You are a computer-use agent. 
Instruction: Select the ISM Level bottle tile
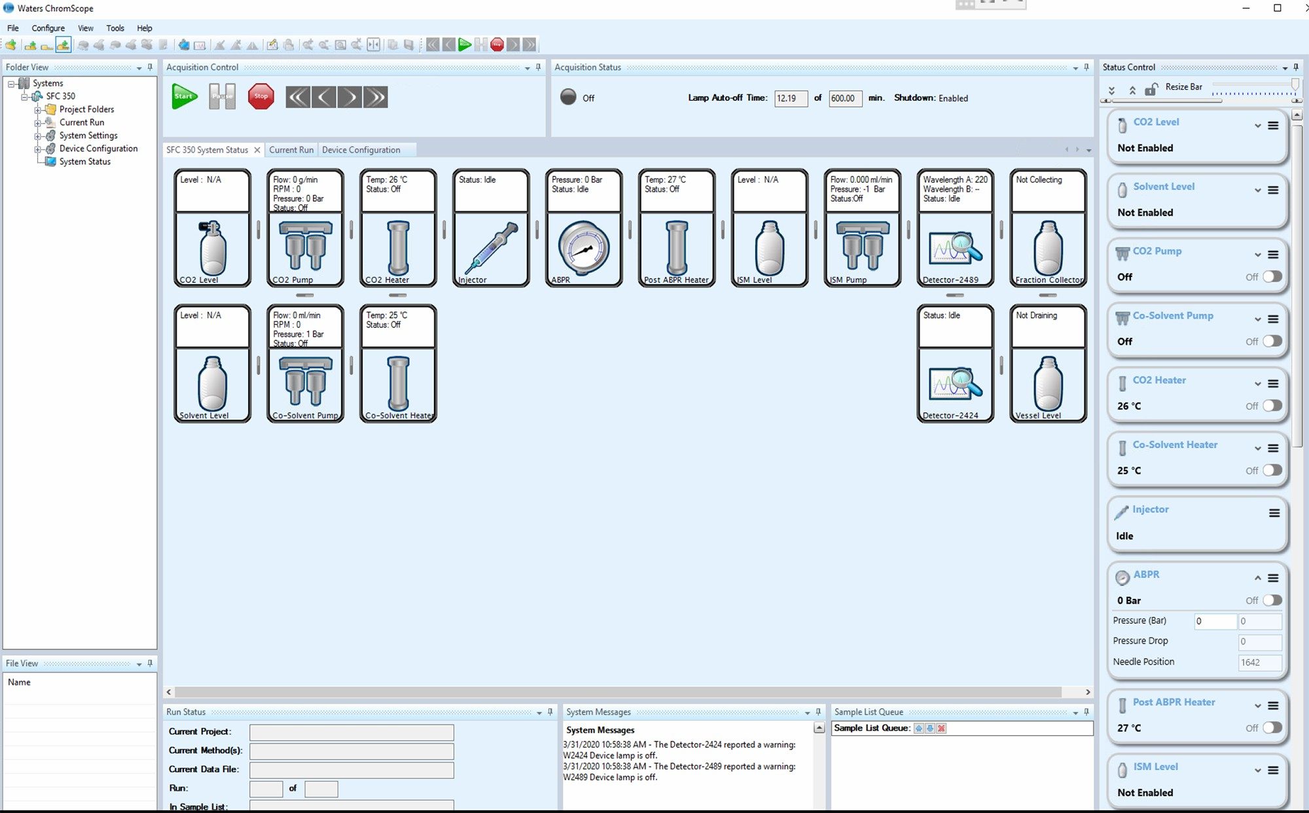pos(770,228)
